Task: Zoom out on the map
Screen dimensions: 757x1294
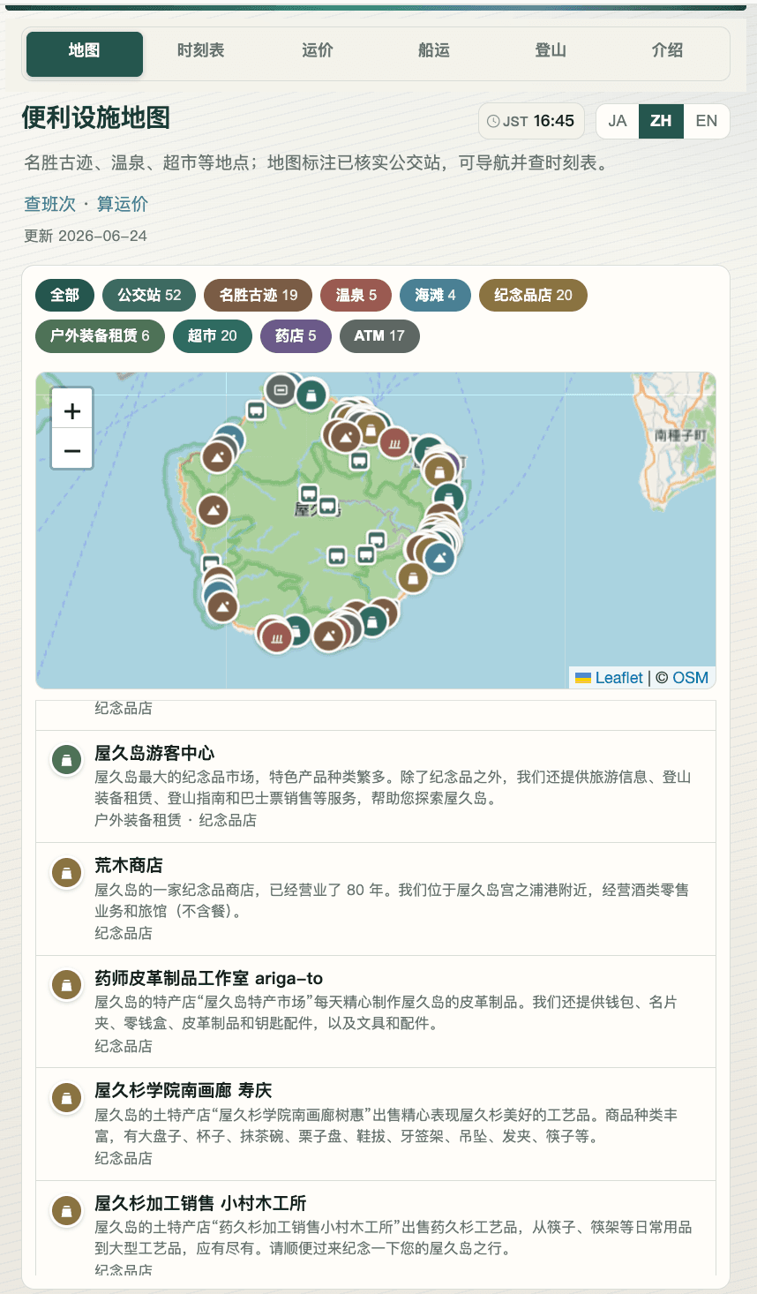Action: [x=72, y=450]
